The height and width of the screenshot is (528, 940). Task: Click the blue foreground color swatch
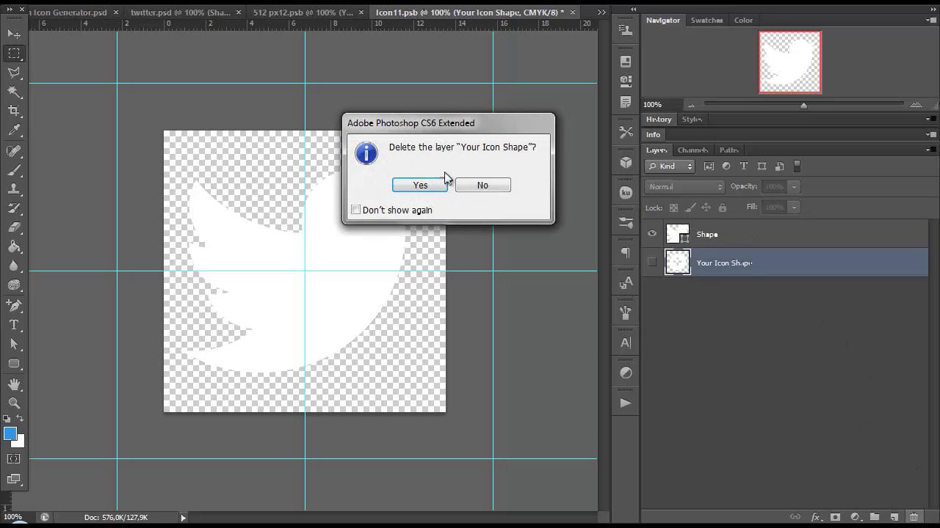click(11, 433)
